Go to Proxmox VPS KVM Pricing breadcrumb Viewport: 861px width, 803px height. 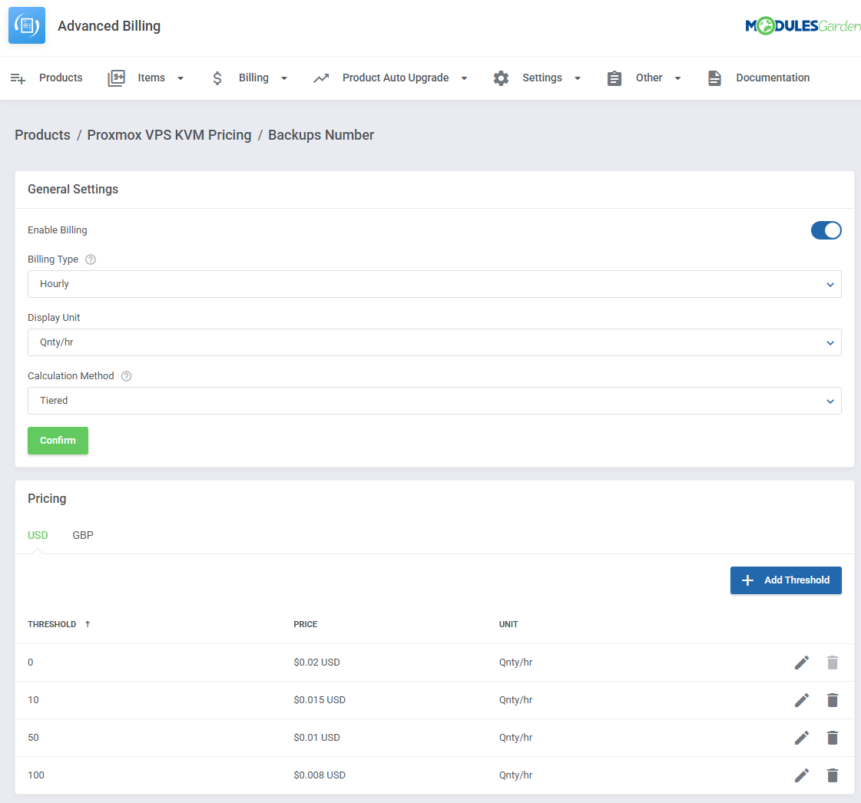(x=169, y=135)
